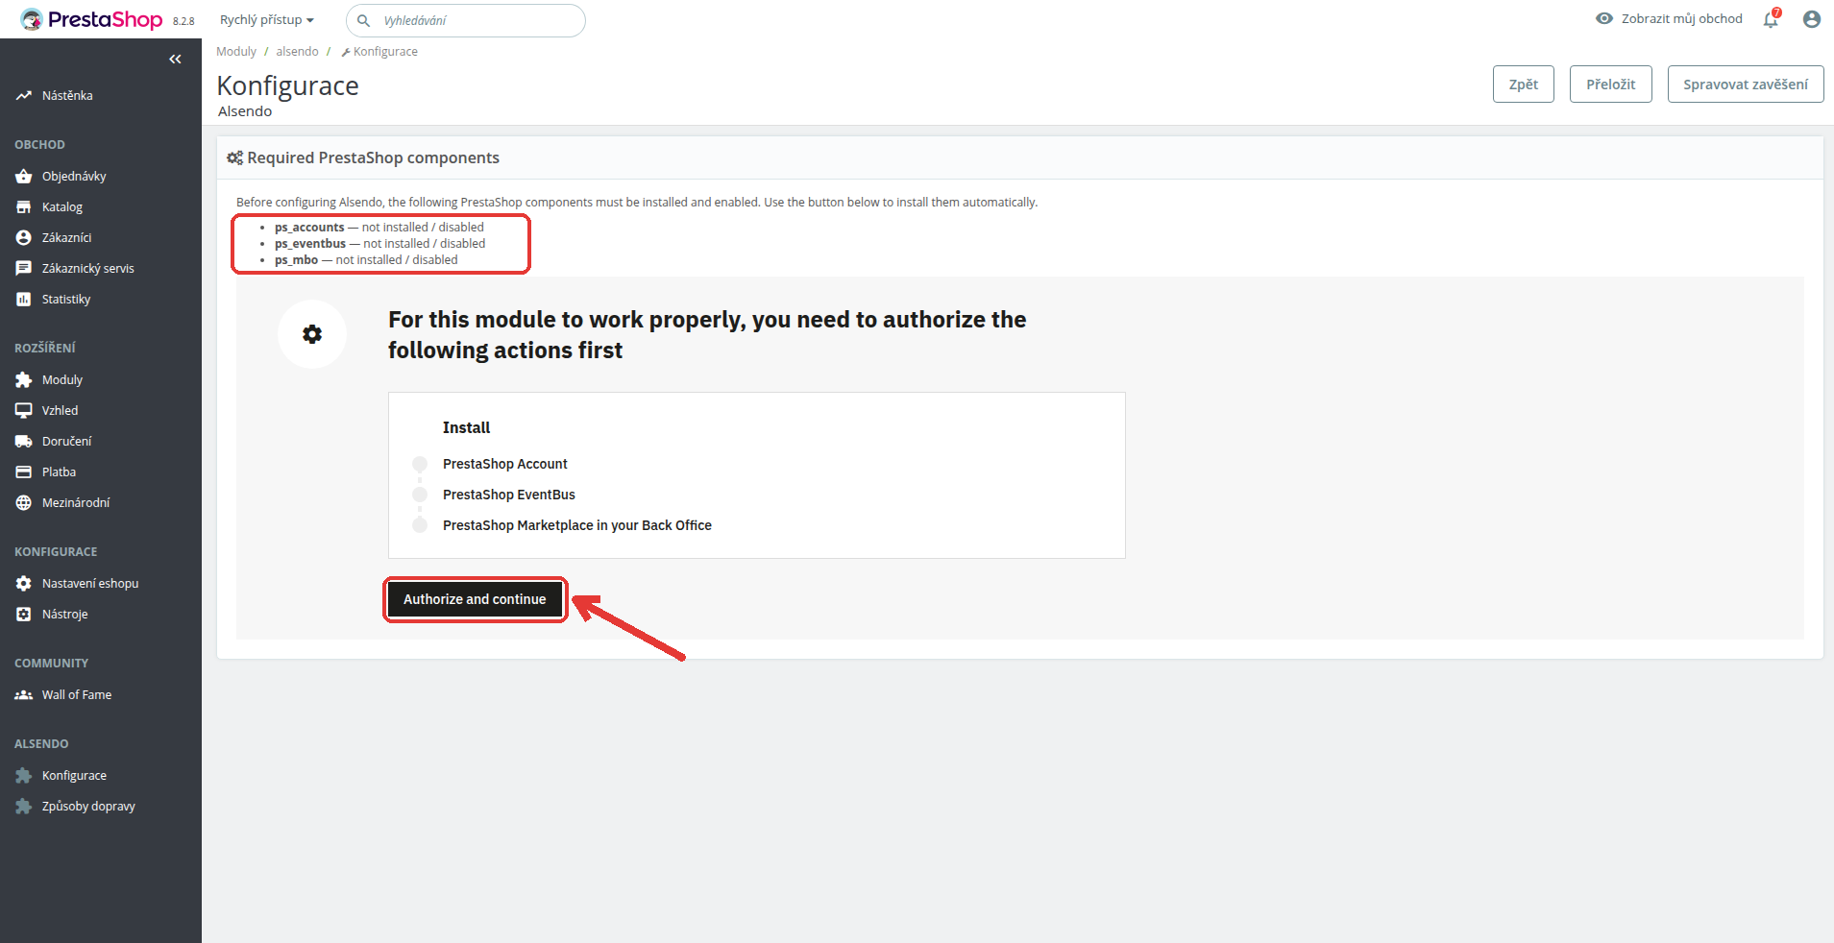The image size is (1834, 943).
Task: Open Zákazníci person icon
Action: [24, 238]
